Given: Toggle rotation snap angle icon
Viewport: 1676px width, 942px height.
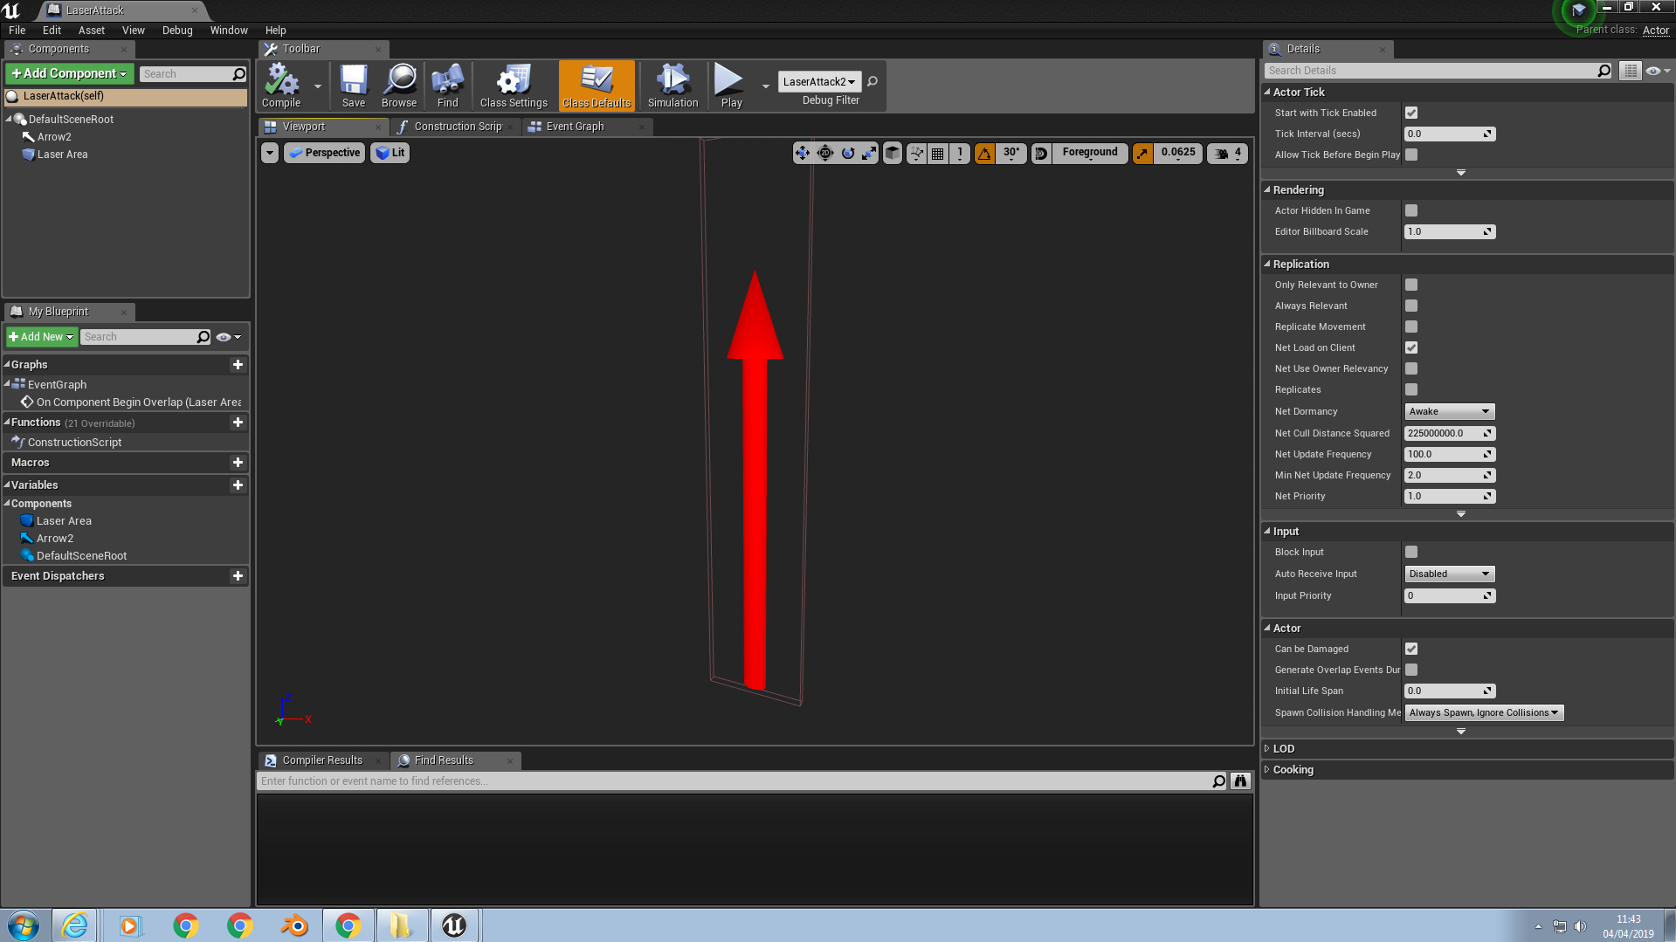Looking at the screenshot, I should (x=984, y=154).
